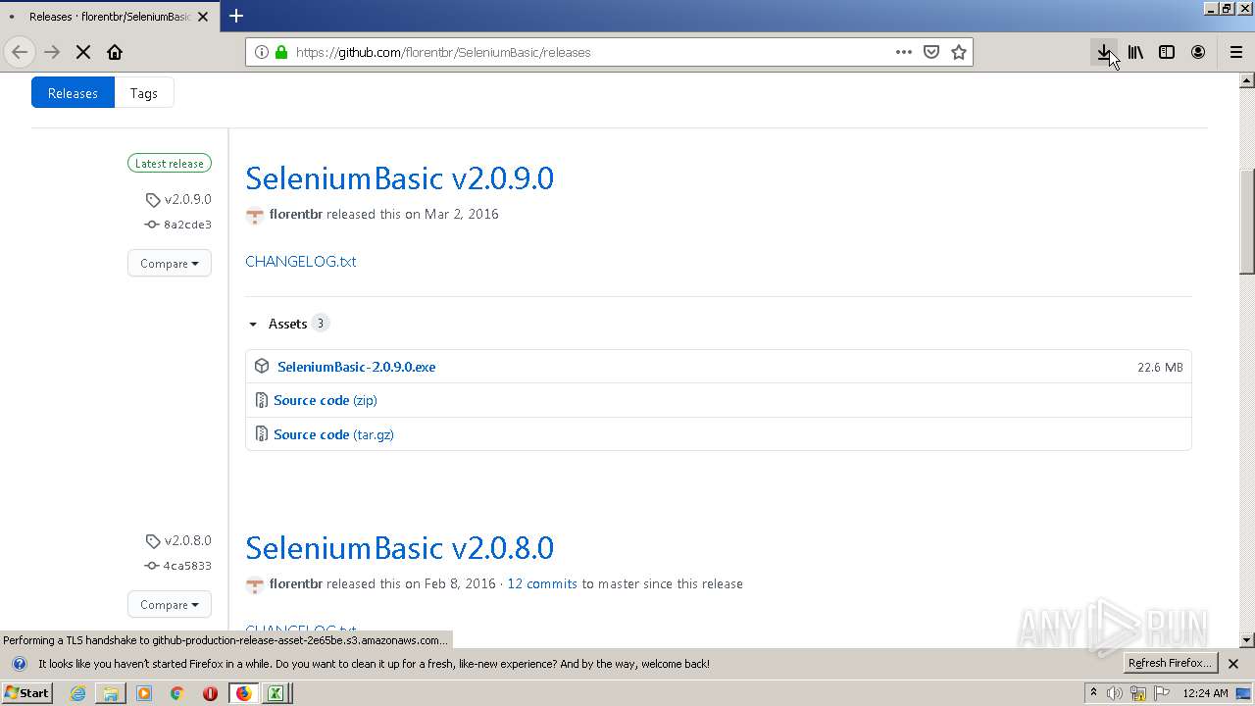This screenshot has width=1255, height=706.
Task: Open the Library bookshelf icon
Action: pos(1135,52)
